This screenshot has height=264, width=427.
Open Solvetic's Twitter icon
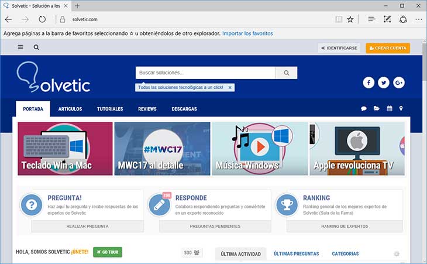tap(384, 83)
